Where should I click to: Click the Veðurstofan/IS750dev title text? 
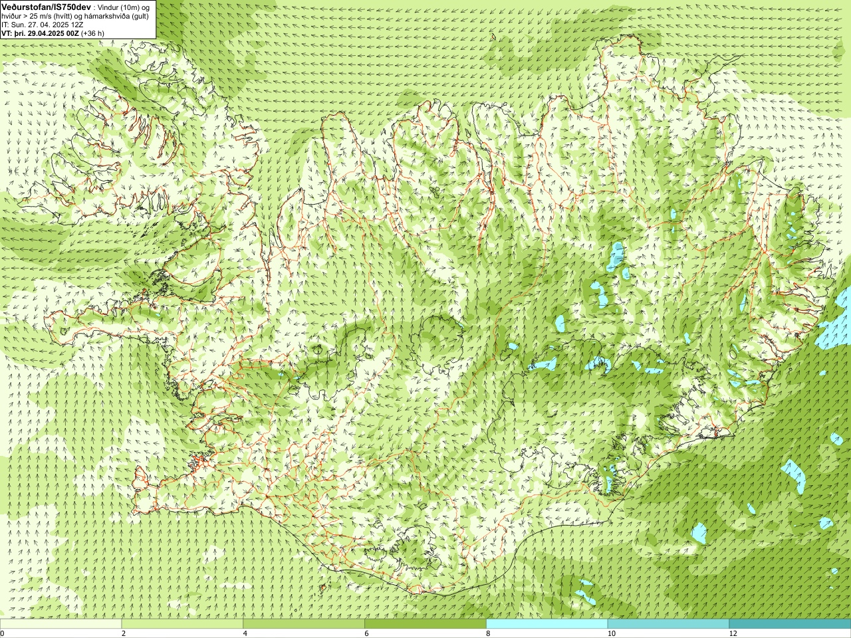(x=46, y=7)
